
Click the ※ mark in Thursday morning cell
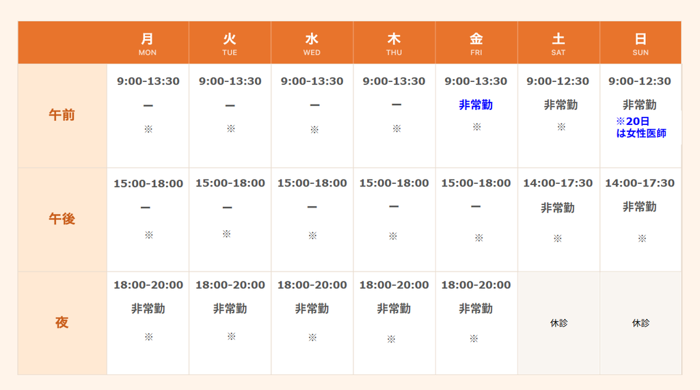(x=396, y=128)
